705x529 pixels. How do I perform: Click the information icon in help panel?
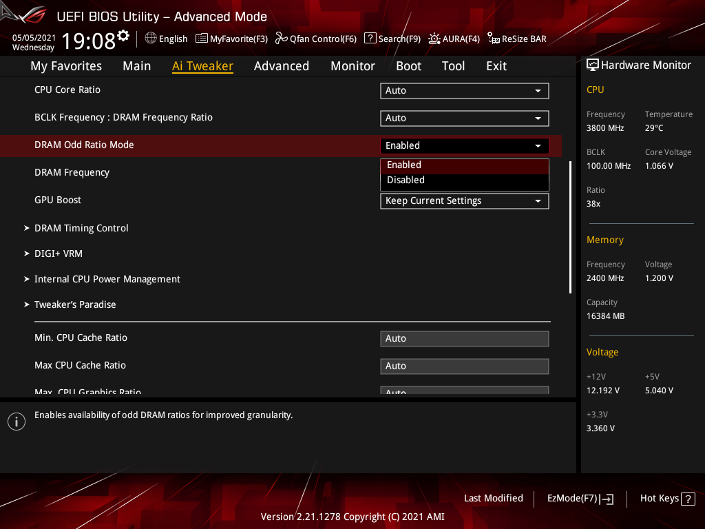[17, 422]
